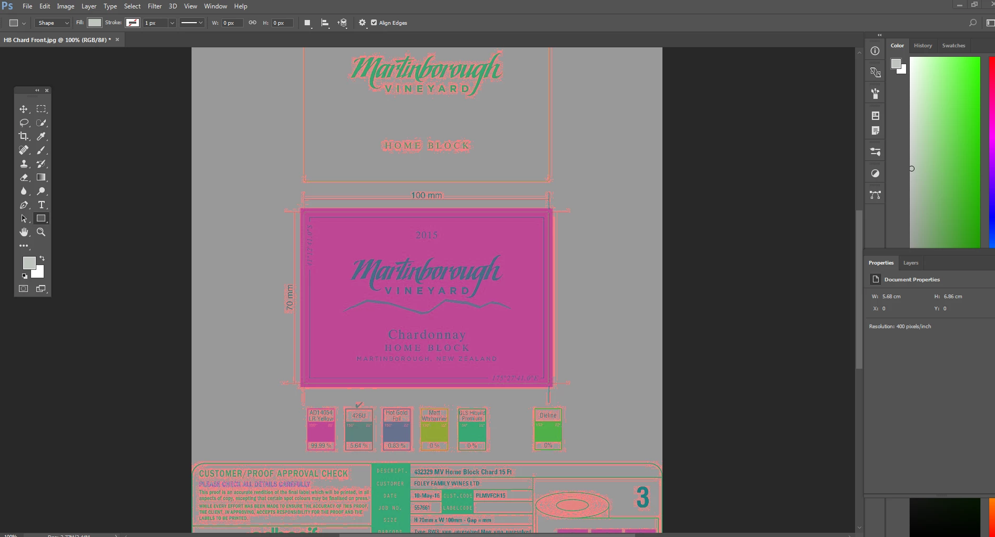Select the Lasso tool
The image size is (995, 537).
[24, 123]
